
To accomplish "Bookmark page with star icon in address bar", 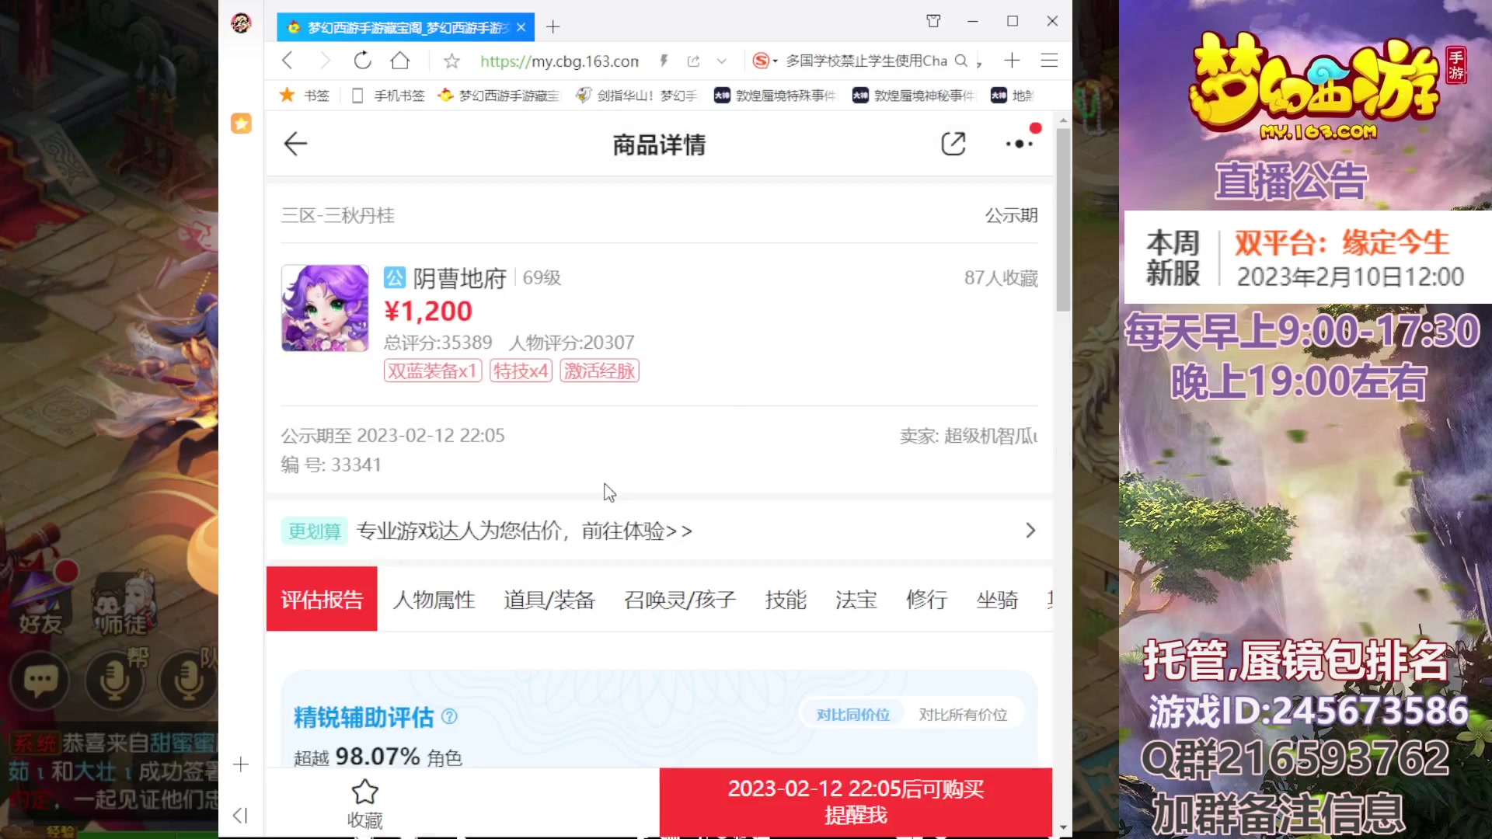I will (x=452, y=61).
